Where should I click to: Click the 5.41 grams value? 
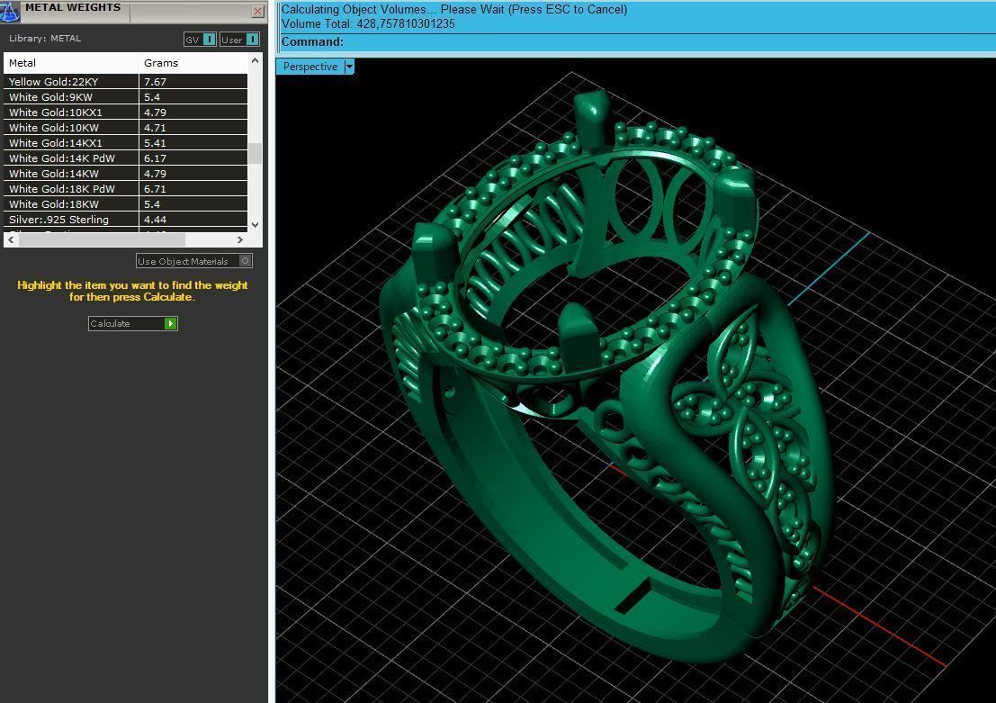[155, 142]
